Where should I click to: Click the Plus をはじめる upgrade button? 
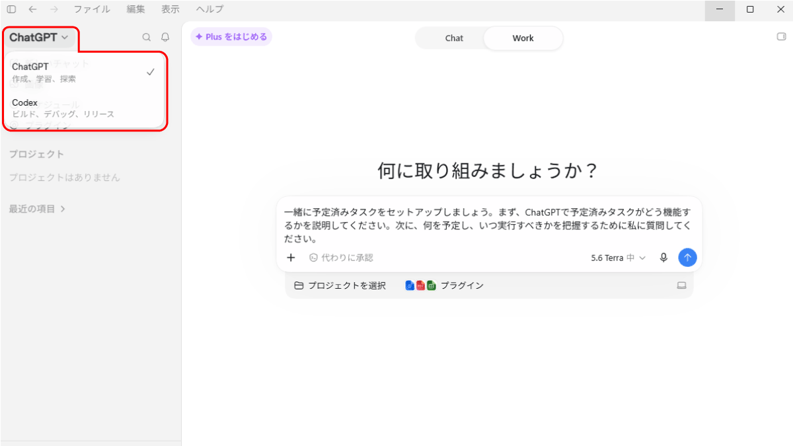tap(231, 37)
